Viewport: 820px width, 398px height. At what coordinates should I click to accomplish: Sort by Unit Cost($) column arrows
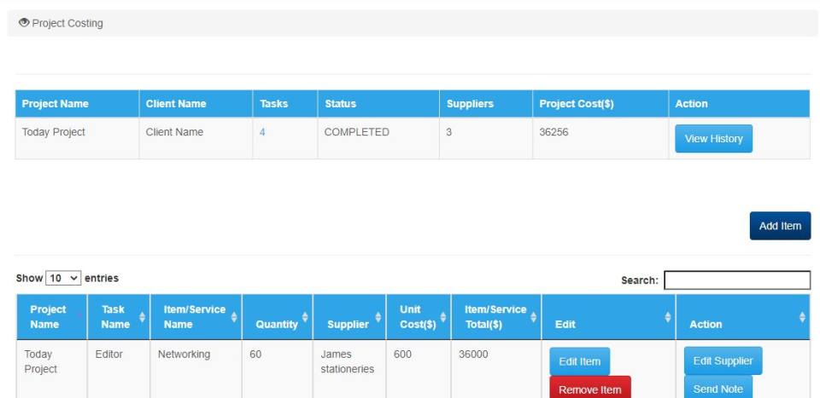coord(442,317)
